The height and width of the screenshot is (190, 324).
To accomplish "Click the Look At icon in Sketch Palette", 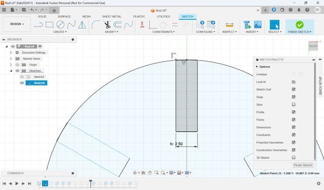I will coord(294,82).
